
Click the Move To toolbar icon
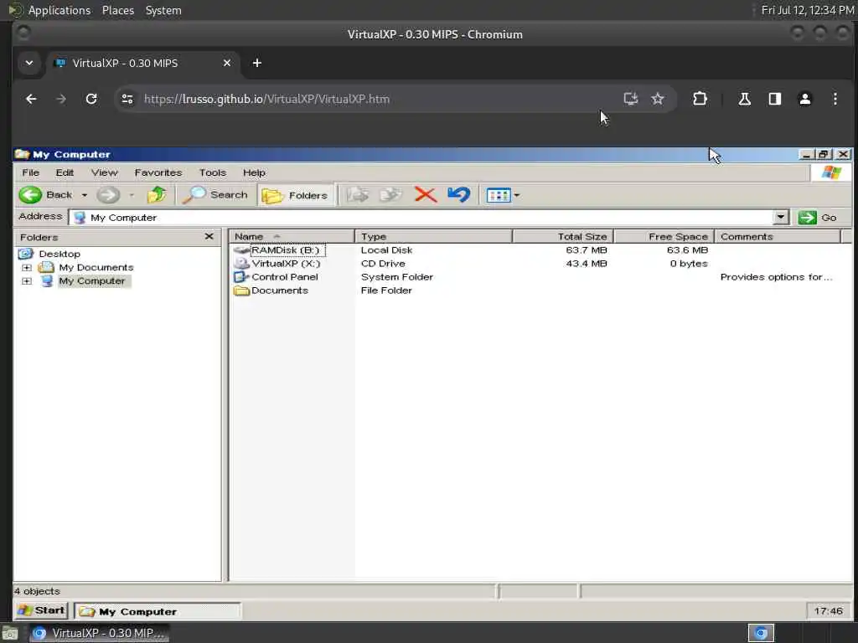(x=357, y=194)
